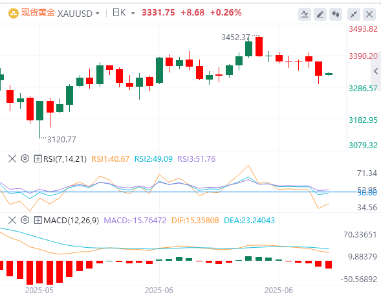
Task: Open MACD indicator settings gear
Action: pos(25,220)
